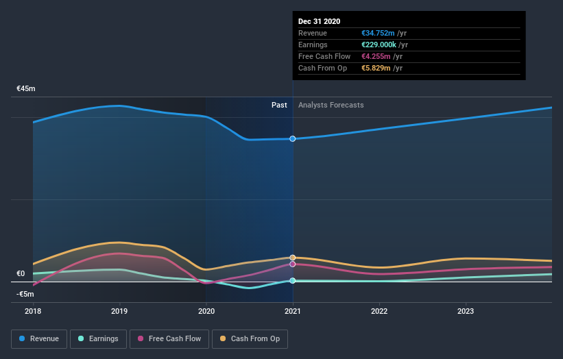Click the Revenue row label in tooltip
Image resolution: width=563 pixels, height=359 pixels.
313,33
